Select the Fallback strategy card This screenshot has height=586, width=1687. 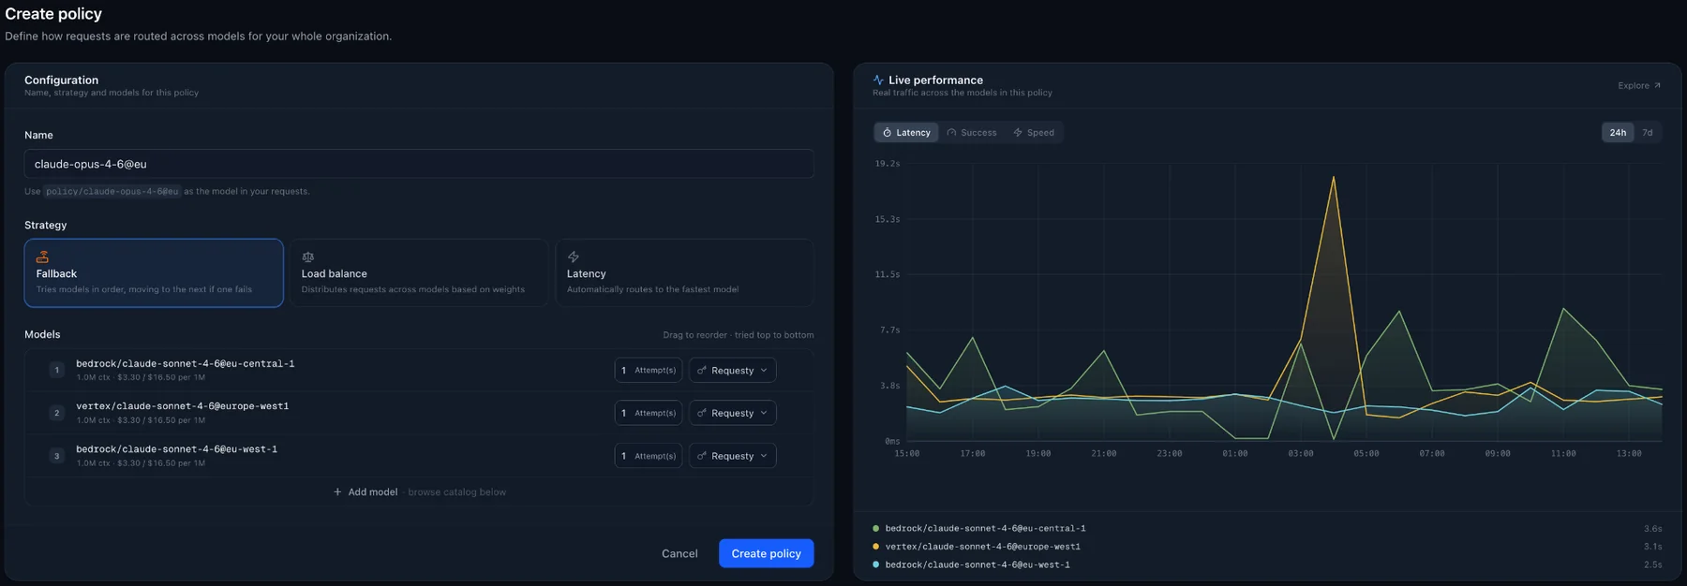point(154,272)
